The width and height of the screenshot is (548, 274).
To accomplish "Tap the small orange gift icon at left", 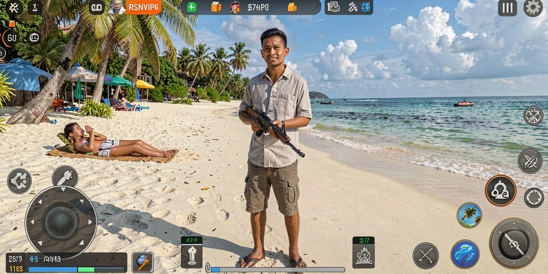I will (12, 24).
